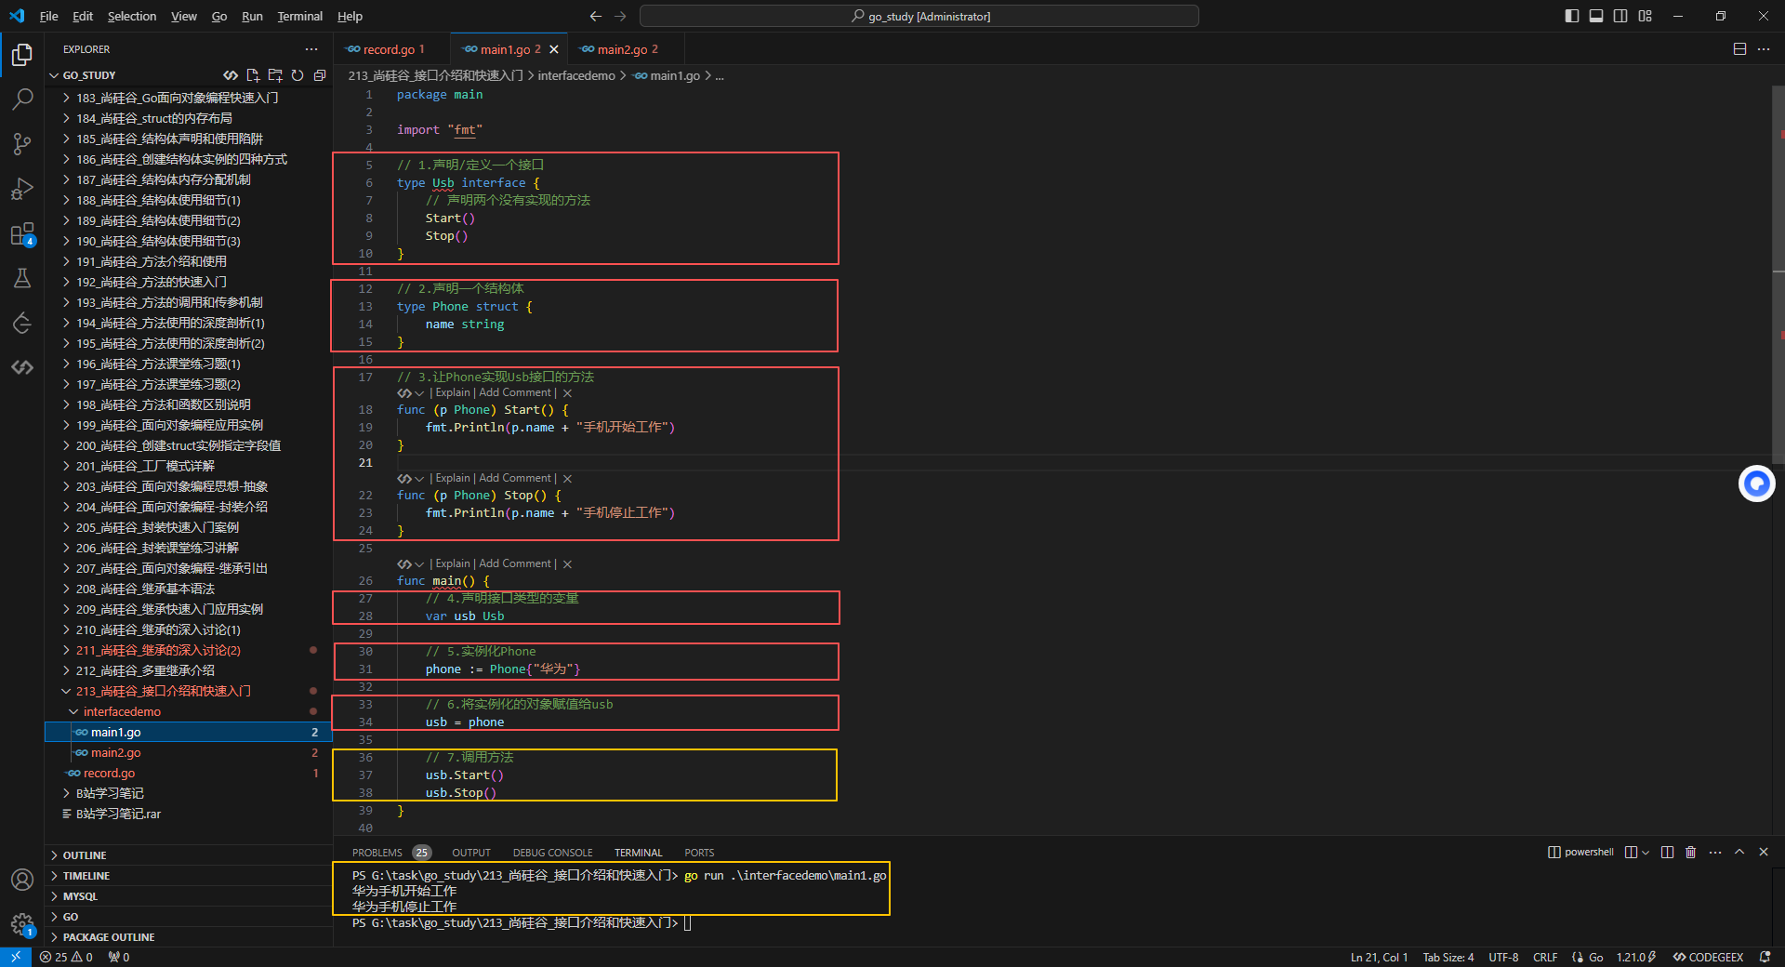Screen dimensions: 1785x967
Task: Close the terminal panel
Action: (x=1764, y=852)
